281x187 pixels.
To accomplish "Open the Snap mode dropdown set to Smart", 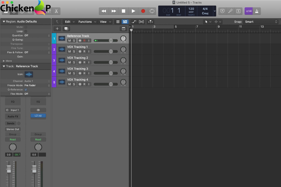I will 259,22.
